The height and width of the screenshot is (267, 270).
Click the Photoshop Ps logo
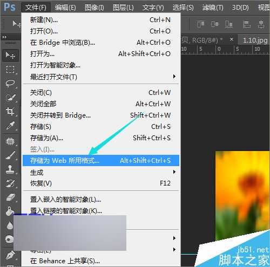click(10, 7)
